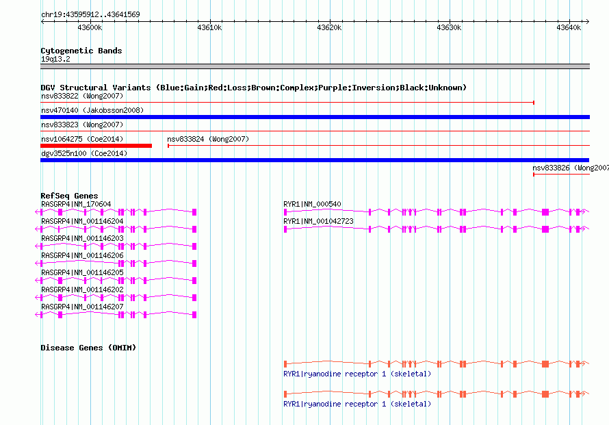The image size is (609, 425).
Task: Open the nsv833826 variant label
Action: click(571, 168)
